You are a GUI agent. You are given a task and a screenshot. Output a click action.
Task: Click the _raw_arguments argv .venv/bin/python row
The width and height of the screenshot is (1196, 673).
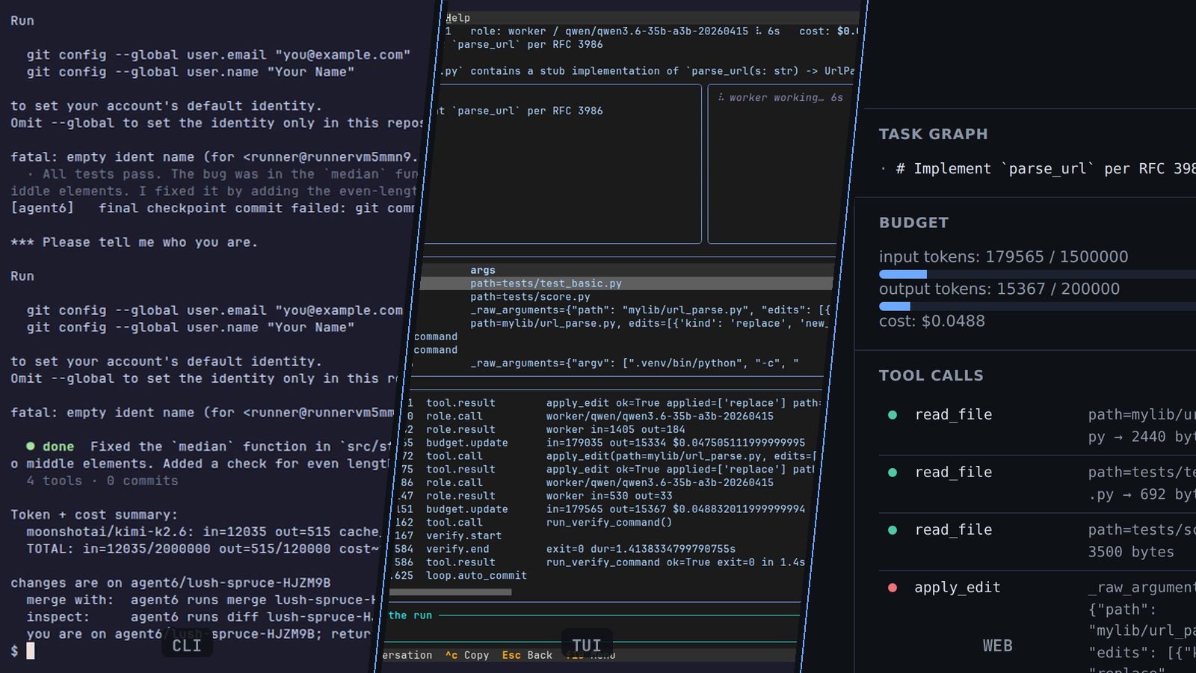tap(634, 363)
